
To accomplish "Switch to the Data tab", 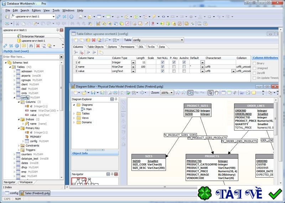I will (162, 47).
